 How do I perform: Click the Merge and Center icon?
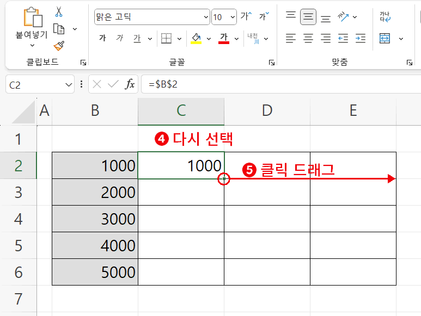[x=385, y=38]
